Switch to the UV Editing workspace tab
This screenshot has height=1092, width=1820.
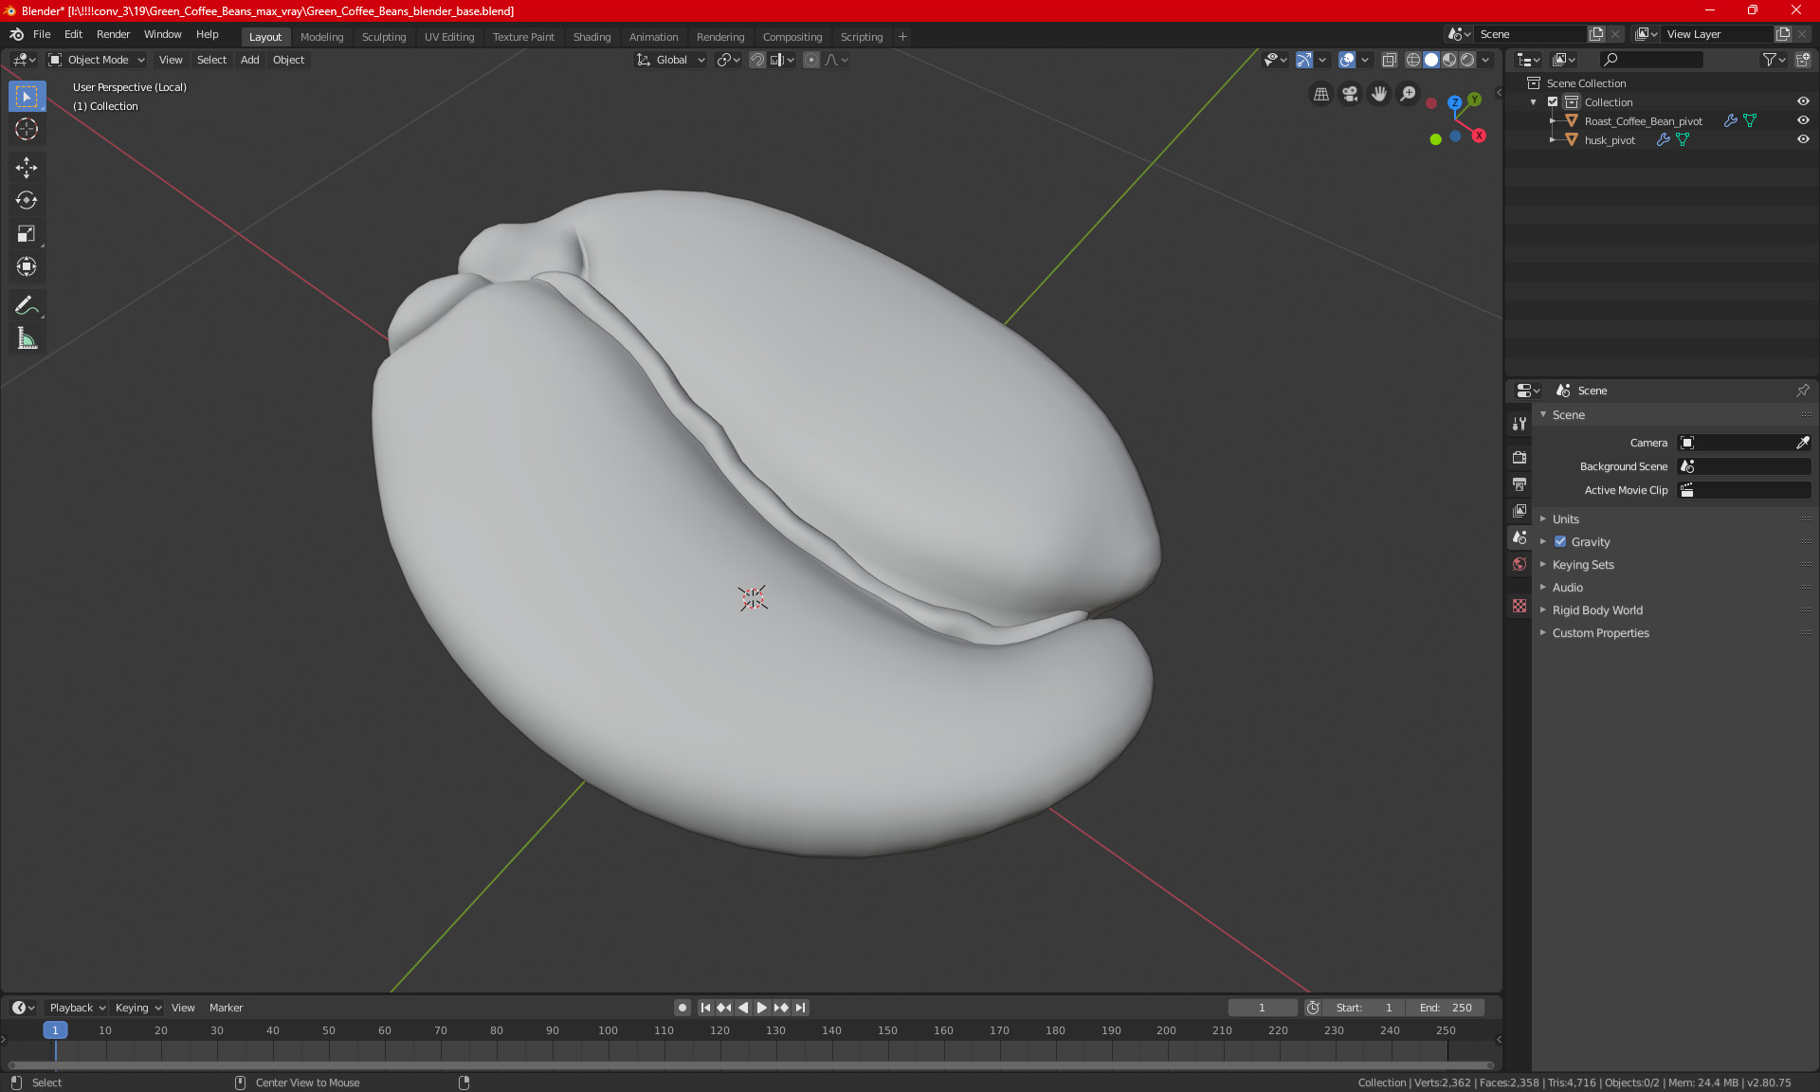coord(448,37)
